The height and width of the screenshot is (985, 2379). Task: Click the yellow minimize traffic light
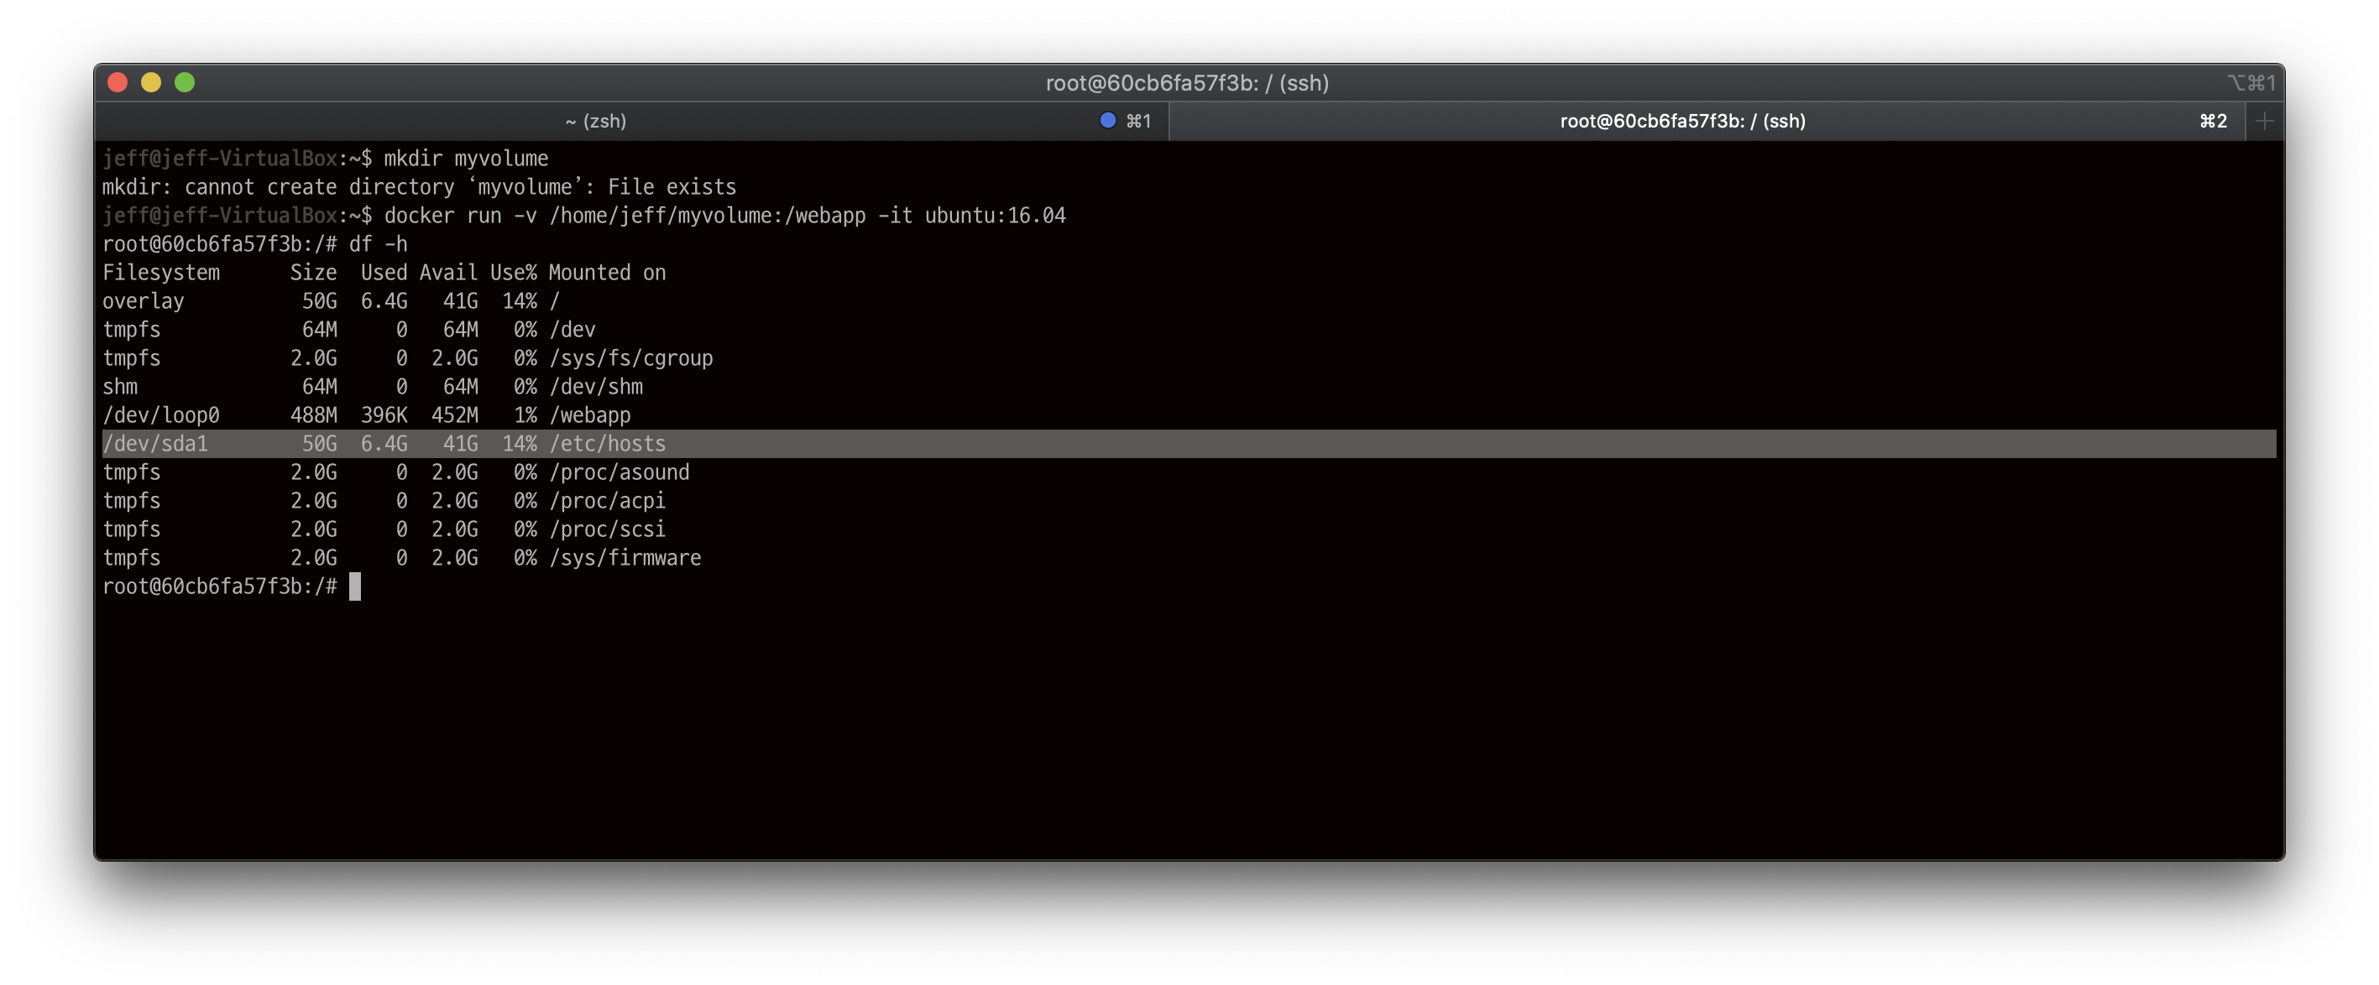coord(153,82)
